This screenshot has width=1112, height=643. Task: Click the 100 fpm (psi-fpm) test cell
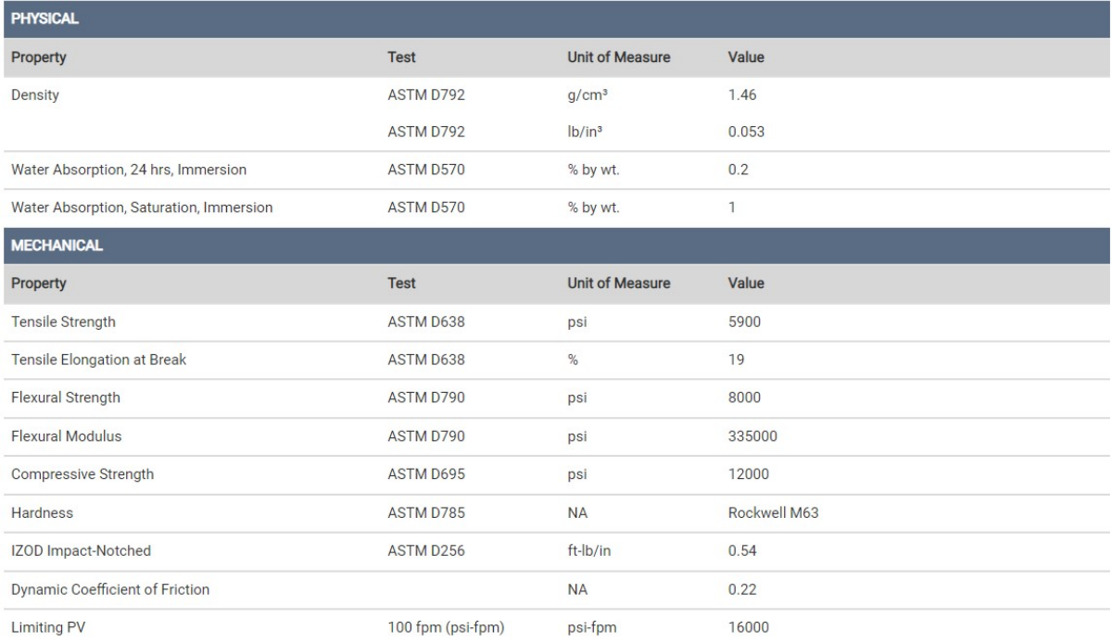tap(445, 627)
